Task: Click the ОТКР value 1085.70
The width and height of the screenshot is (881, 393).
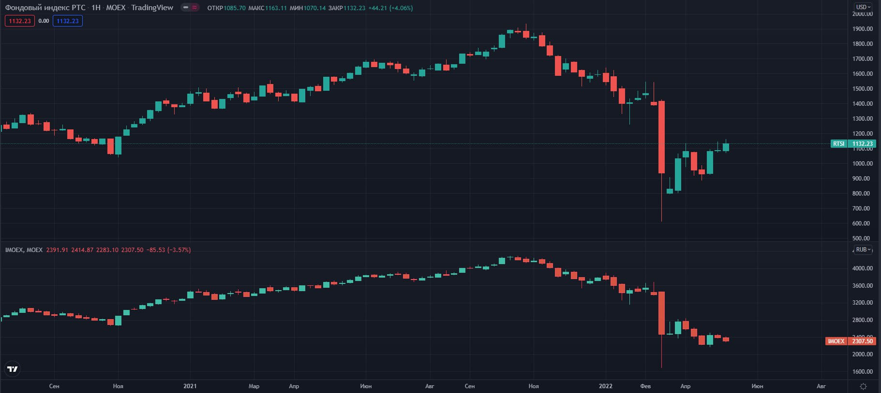Action: [235, 8]
